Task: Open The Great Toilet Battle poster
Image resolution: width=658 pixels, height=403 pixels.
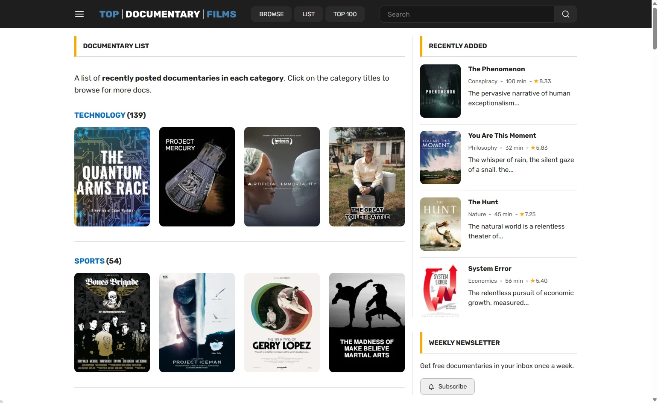Action: (367, 177)
